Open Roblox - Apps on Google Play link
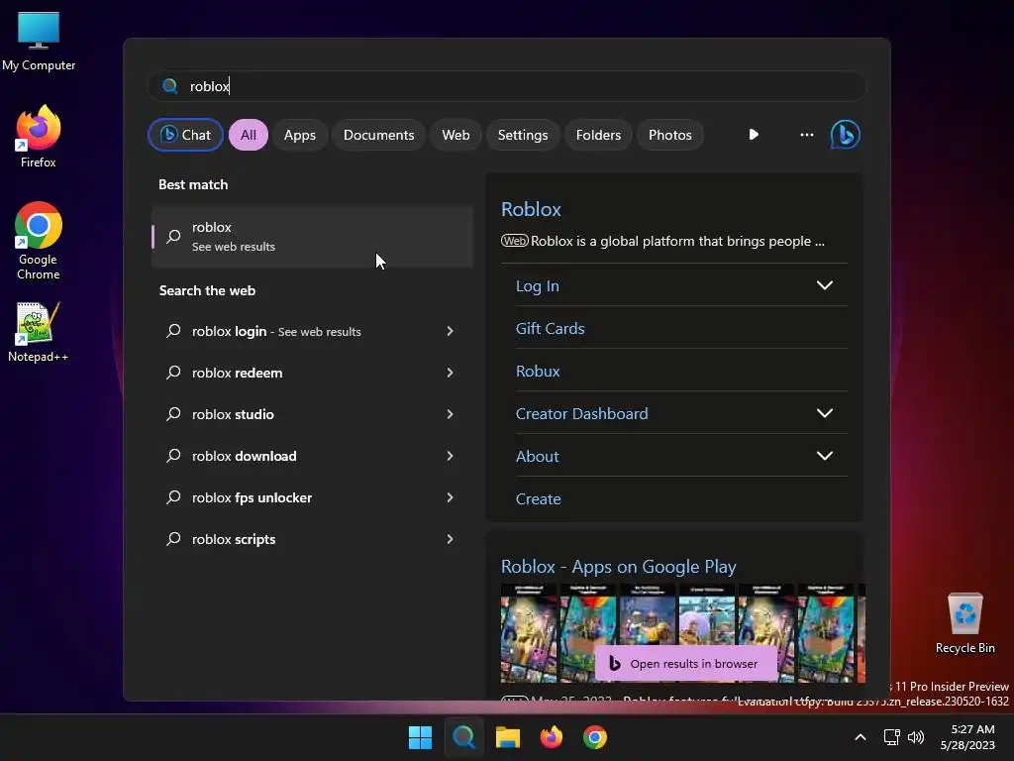This screenshot has height=761, width=1014. pos(618,566)
